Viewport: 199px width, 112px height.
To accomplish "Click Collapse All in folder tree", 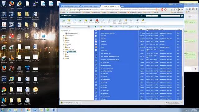I will point(66,31).
